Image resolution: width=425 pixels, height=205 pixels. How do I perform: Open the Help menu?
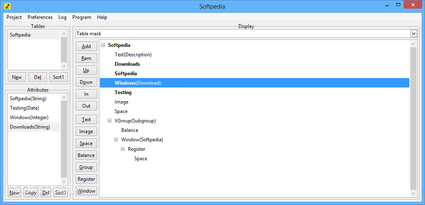tap(102, 17)
